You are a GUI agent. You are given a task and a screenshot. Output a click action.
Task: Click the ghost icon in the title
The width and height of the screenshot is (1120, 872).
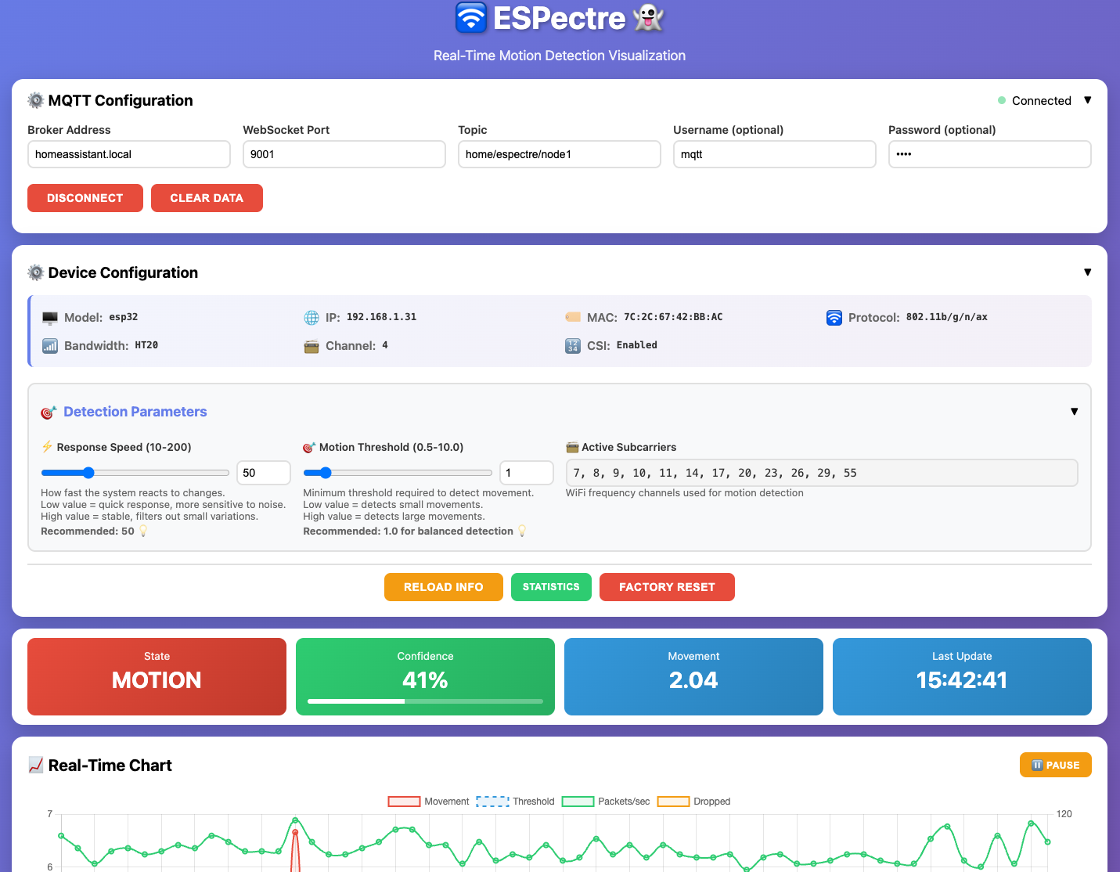tap(650, 17)
